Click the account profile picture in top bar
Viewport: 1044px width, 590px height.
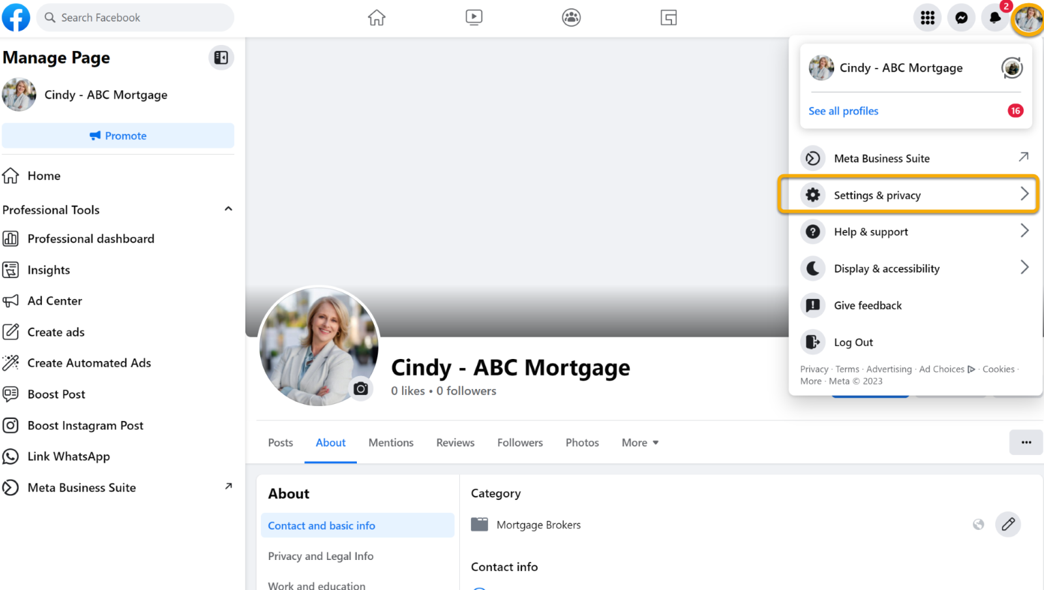pos(1028,18)
